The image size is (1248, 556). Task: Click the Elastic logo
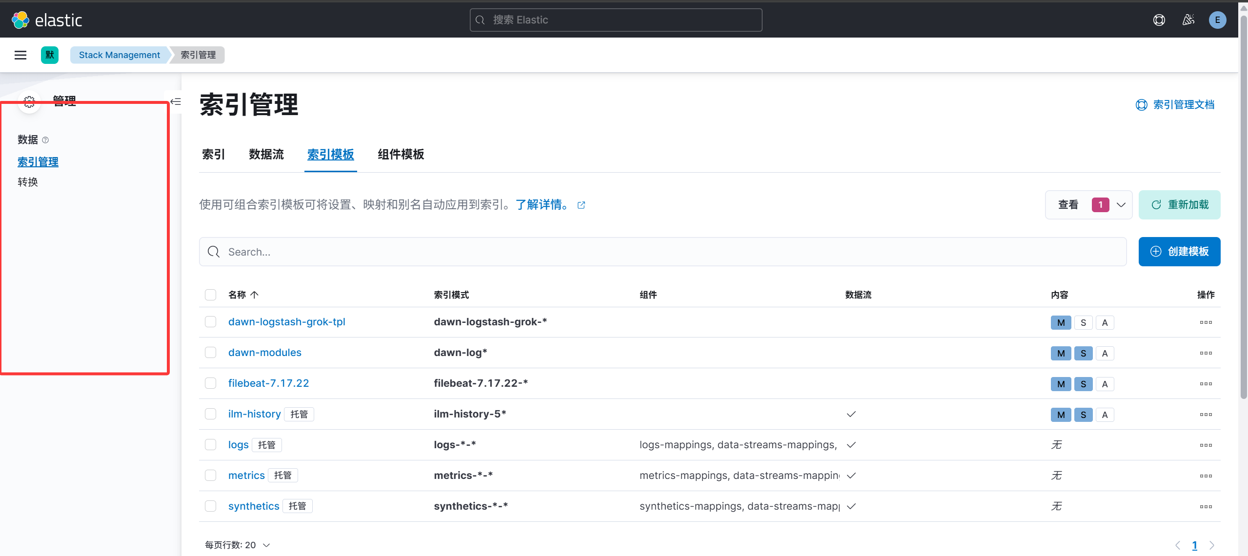pos(47,20)
